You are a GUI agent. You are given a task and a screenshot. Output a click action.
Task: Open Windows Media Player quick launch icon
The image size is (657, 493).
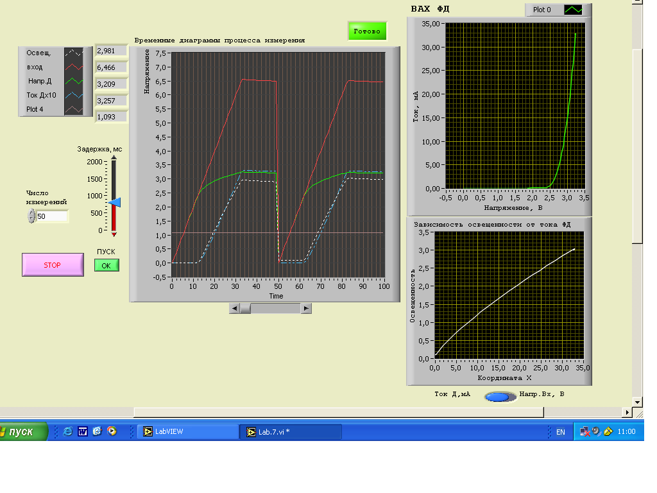click(112, 431)
